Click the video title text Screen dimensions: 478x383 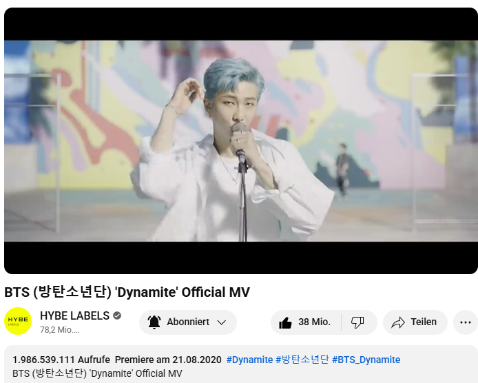tap(127, 292)
